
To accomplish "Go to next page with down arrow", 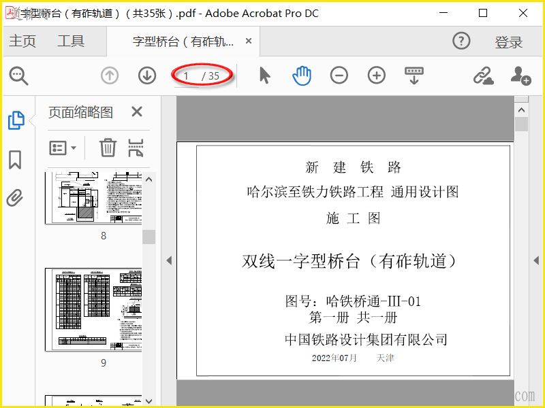I will pyautogui.click(x=147, y=75).
